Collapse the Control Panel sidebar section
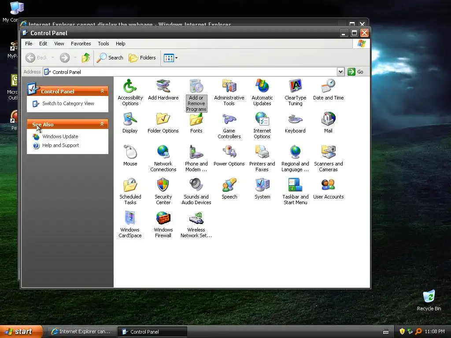Screen dimensions: 451x338 click(102, 91)
